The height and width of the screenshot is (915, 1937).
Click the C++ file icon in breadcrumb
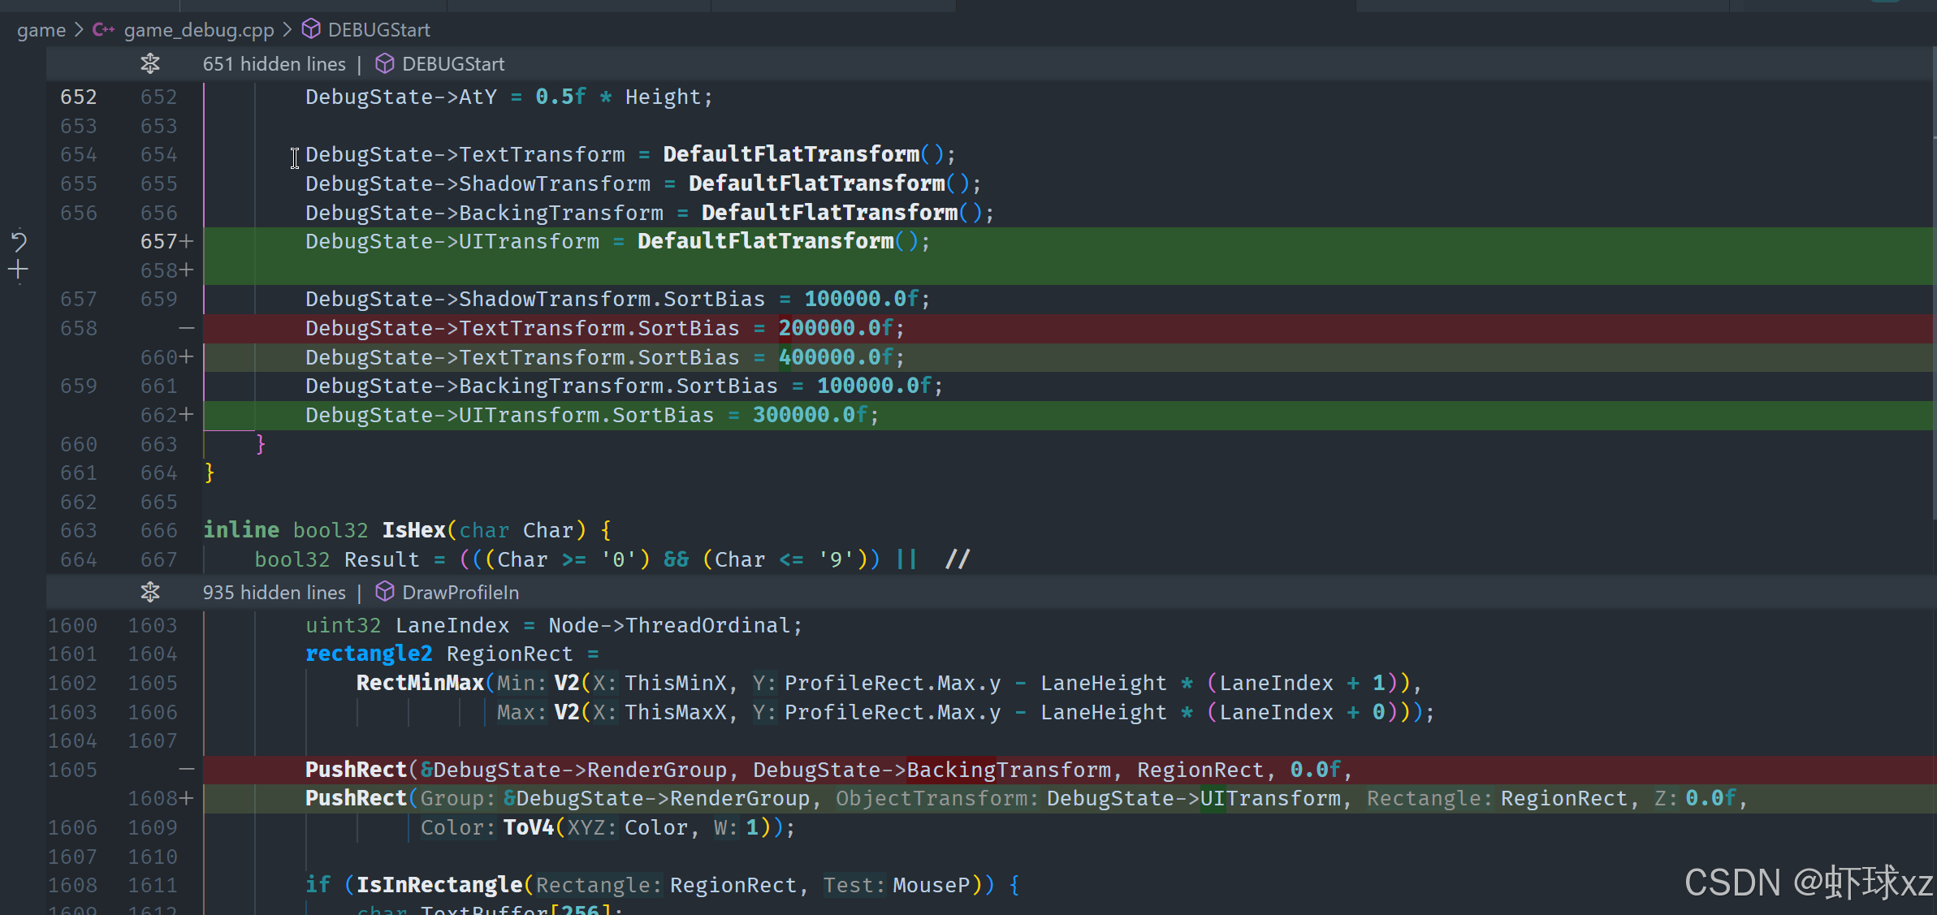[x=103, y=30]
